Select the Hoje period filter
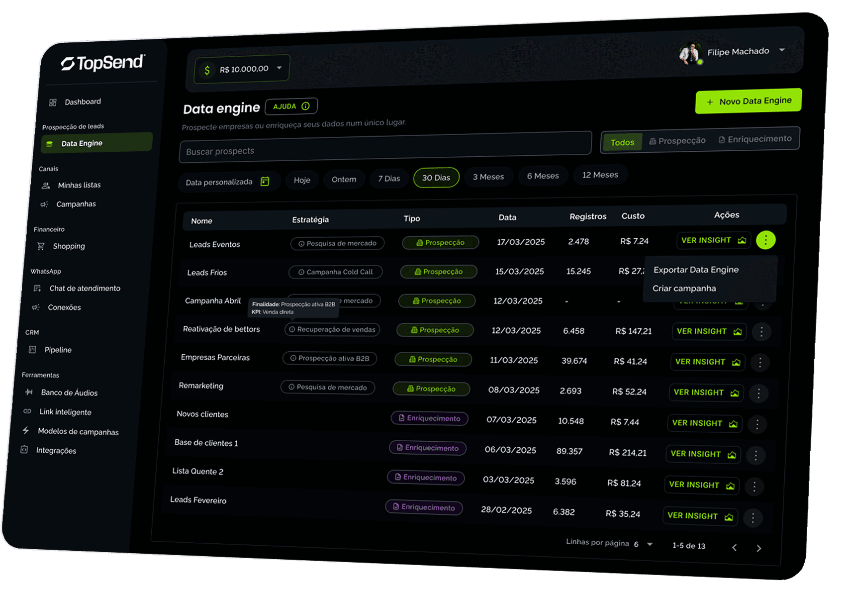 pos(302,180)
